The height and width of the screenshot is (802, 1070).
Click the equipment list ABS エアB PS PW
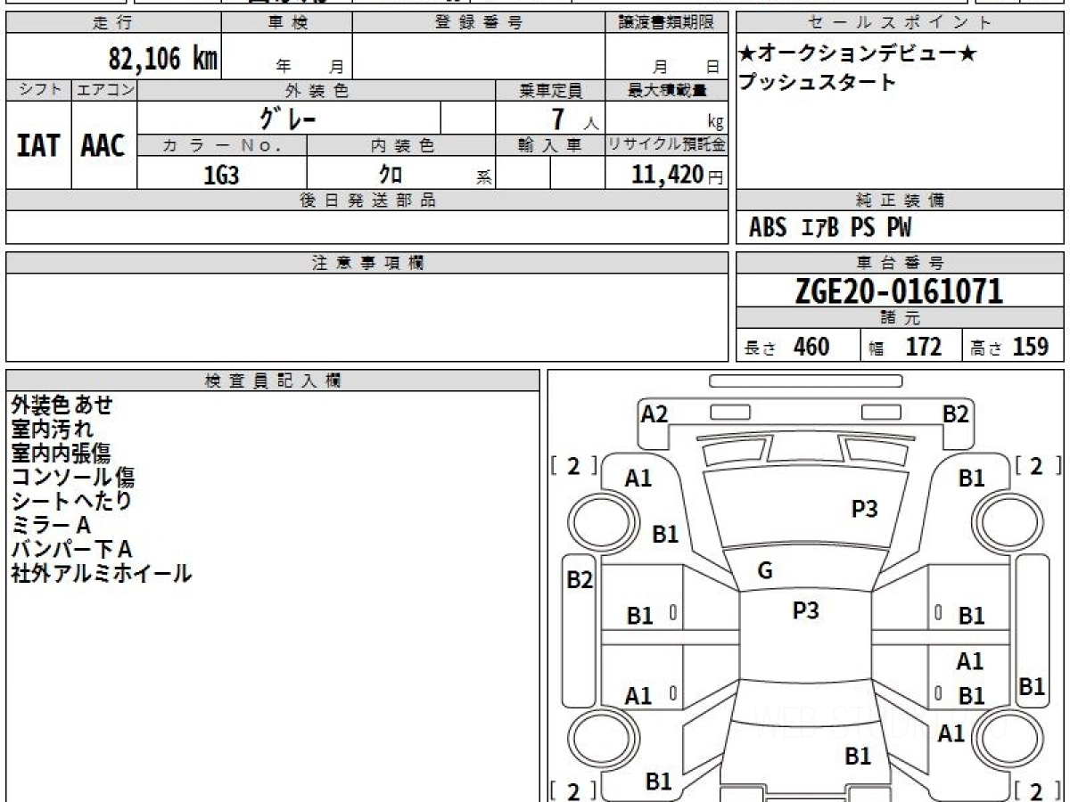coord(830,228)
